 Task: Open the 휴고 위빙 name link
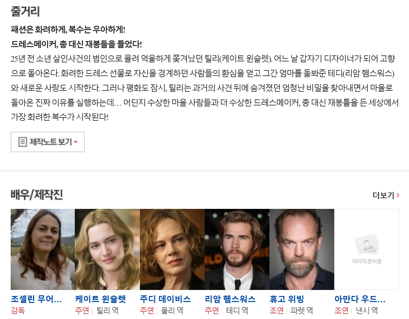point(287,299)
